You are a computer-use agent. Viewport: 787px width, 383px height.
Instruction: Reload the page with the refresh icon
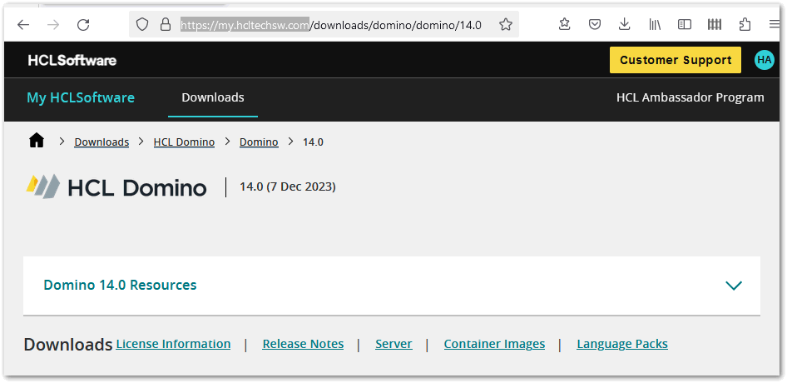(83, 25)
